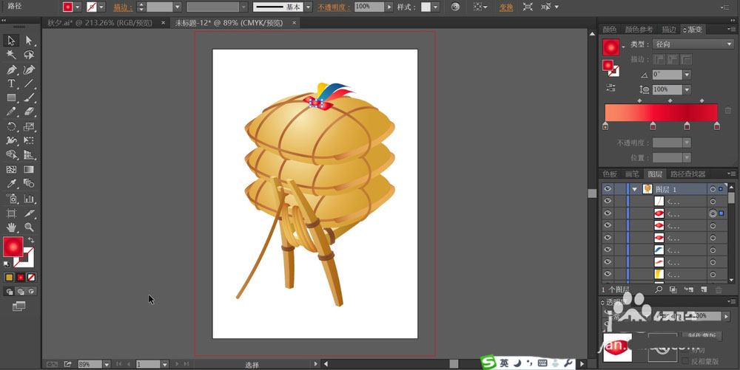Image resolution: width=740 pixels, height=370 pixels.
Task: Click create new layer icon in layers panel
Action: [704, 290]
